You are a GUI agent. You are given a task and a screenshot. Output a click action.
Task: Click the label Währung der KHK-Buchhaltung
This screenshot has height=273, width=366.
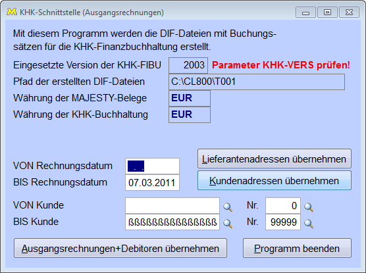80,114
